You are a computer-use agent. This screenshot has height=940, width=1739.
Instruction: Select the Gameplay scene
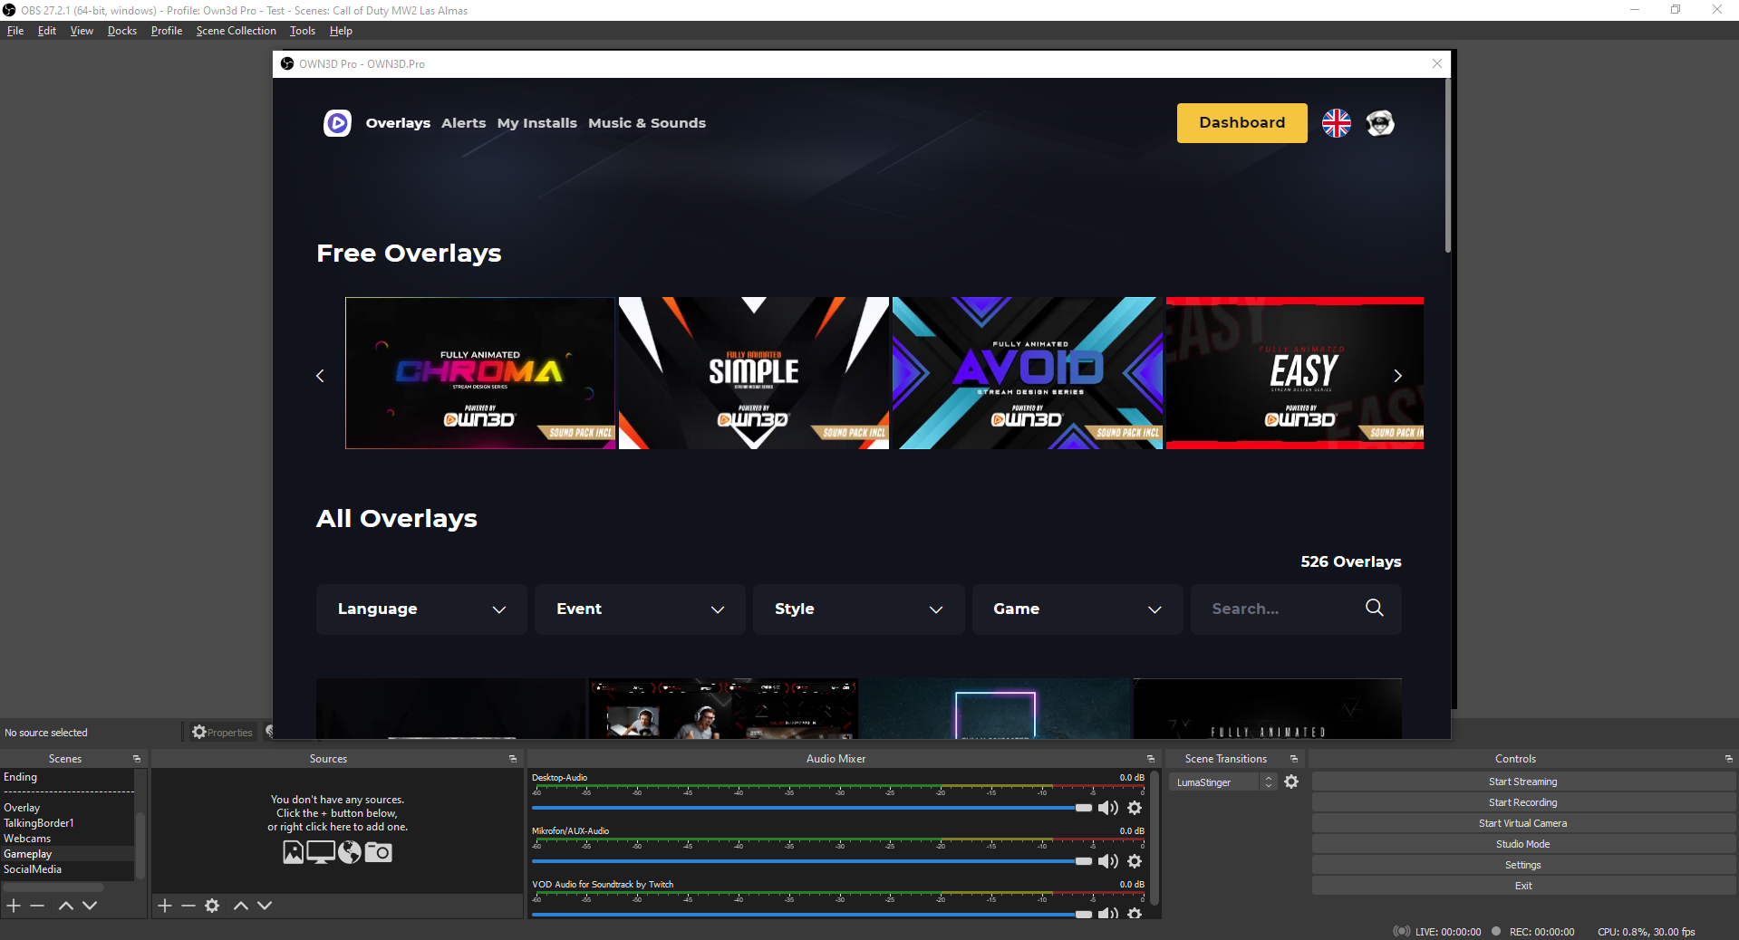[67, 854]
